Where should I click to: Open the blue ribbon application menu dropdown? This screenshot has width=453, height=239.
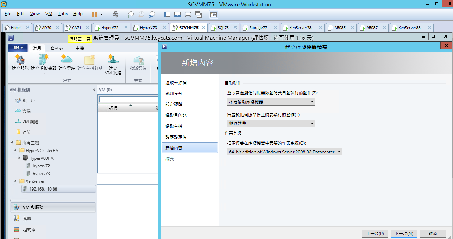18,47
